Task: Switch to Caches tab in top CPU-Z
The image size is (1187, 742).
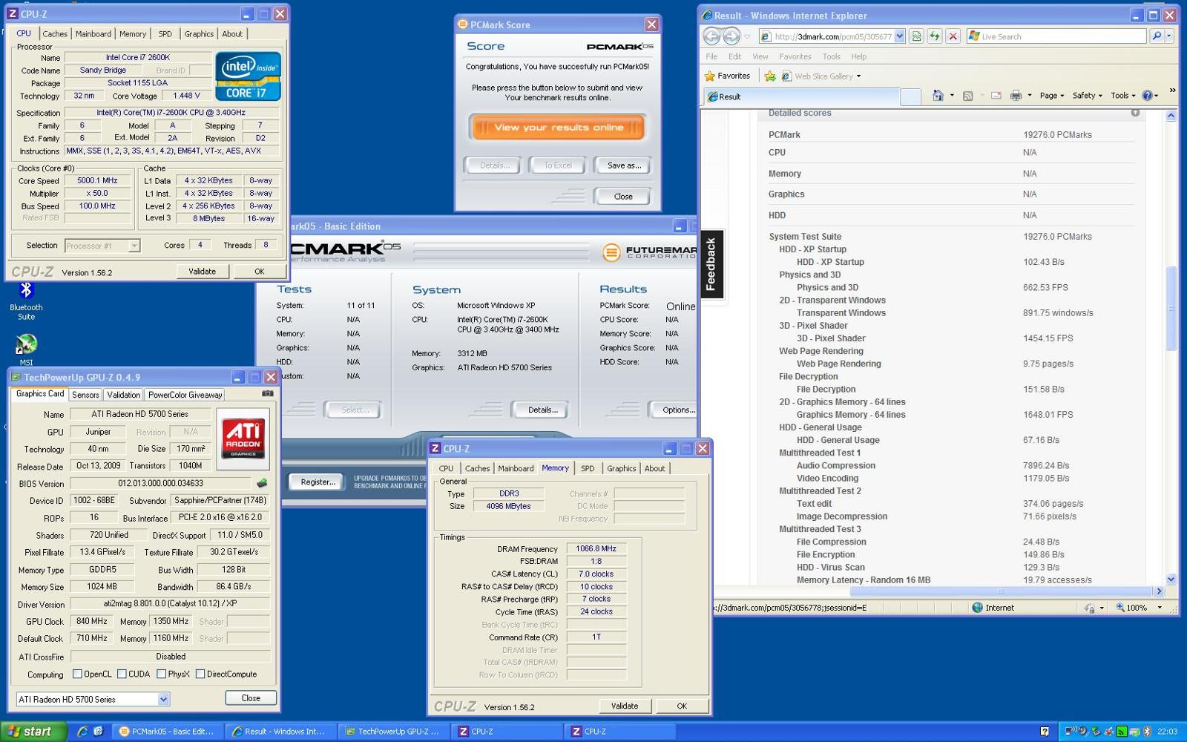Action: (x=55, y=34)
